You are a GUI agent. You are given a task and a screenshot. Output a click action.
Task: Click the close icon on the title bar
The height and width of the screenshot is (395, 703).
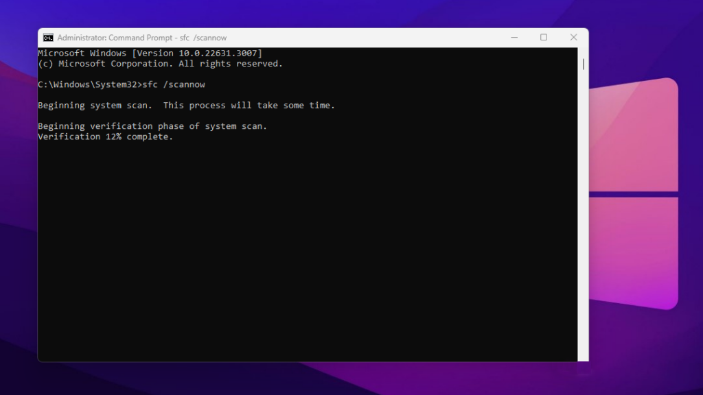point(573,37)
